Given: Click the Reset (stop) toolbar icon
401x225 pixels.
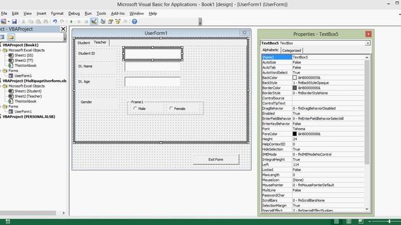Looking at the screenshot, I should click(x=86, y=21).
